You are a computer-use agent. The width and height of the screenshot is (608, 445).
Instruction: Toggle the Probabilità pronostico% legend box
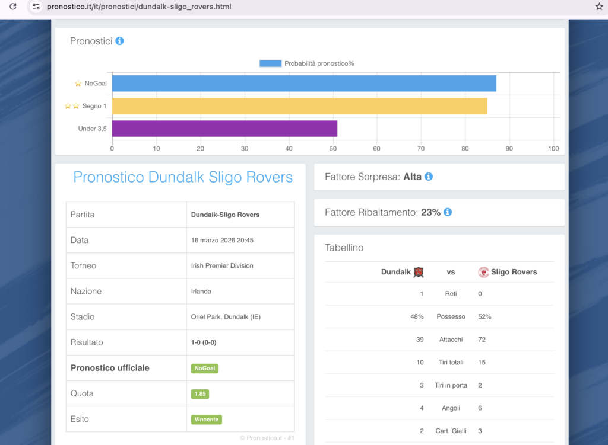point(270,63)
